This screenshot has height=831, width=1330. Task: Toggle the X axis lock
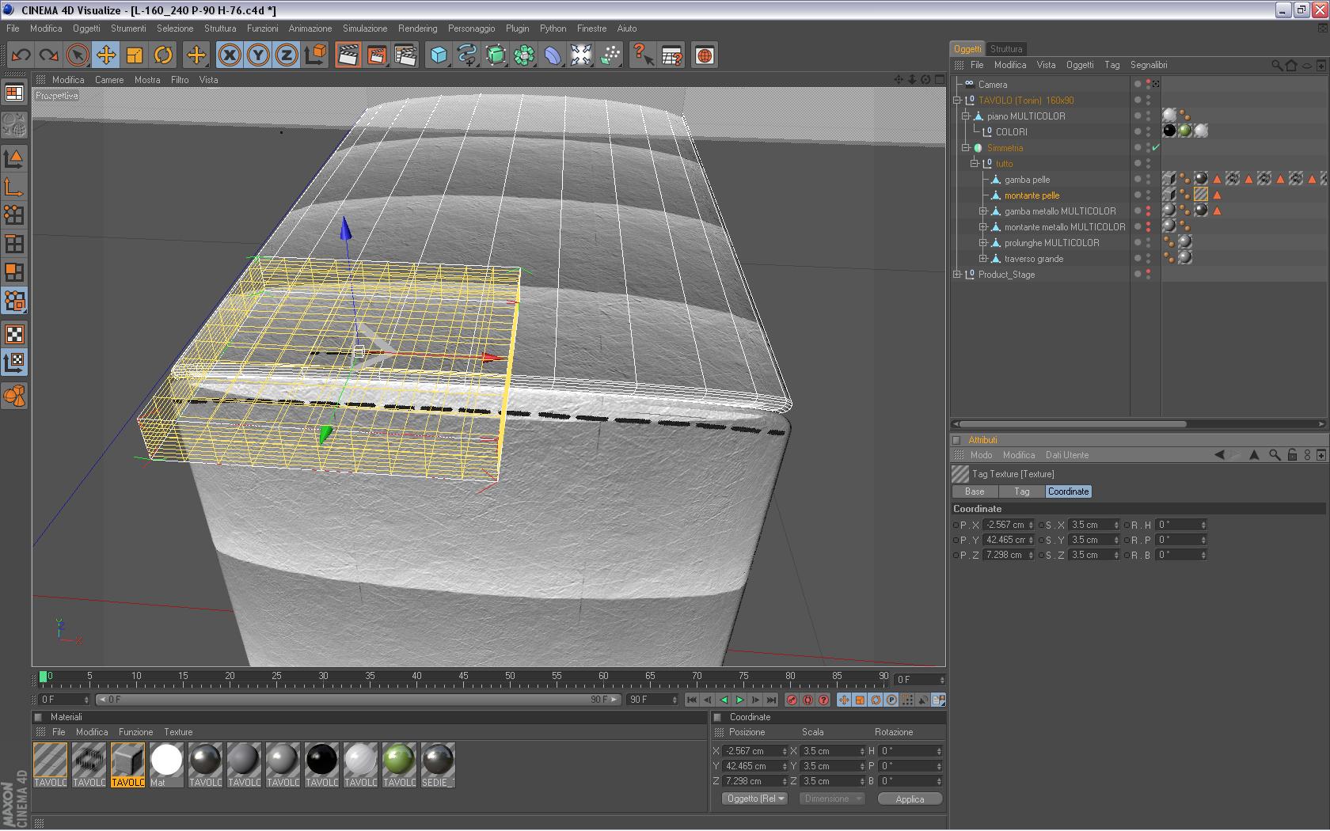(x=229, y=55)
